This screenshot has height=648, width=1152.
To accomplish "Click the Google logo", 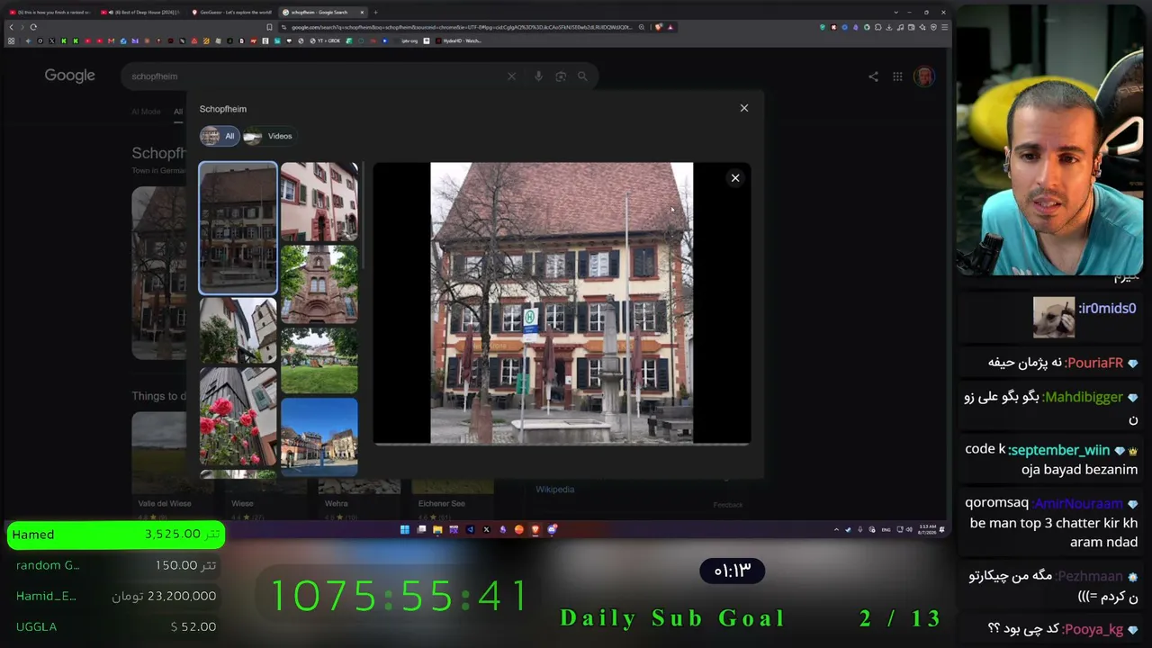I will coord(70,76).
